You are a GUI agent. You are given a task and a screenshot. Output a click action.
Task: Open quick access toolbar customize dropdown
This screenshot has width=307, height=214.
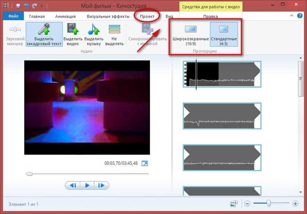tap(41, 6)
